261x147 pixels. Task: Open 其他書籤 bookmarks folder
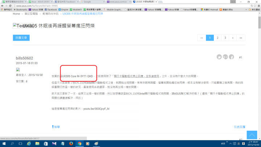tap(254, 10)
